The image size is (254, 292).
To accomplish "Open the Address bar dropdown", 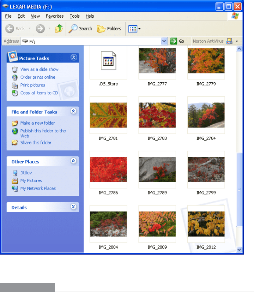I will (x=164, y=41).
